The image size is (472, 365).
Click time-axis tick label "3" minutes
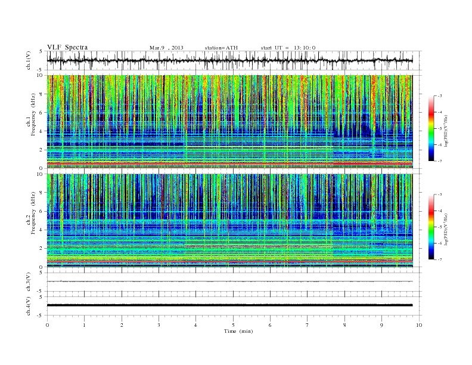159,325
